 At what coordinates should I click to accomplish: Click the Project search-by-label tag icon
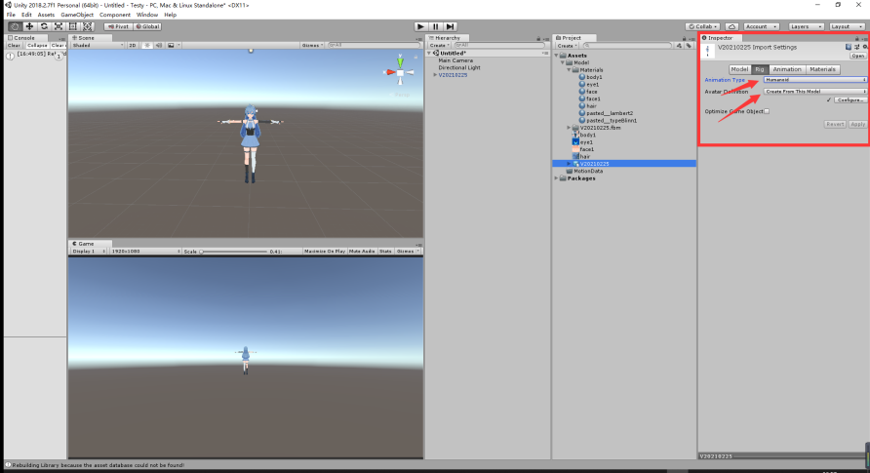(x=689, y=46)
